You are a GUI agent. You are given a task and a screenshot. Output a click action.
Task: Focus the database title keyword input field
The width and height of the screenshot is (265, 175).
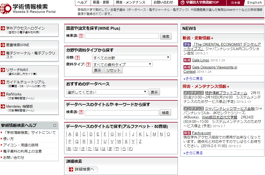click(x=122, y=113)
